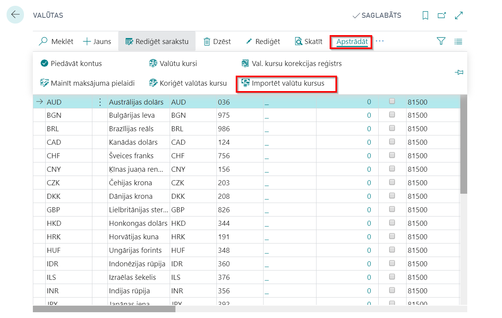Click the bookmark icon
The height and width of the screenshot is (318, 502).
coord(425,15)
